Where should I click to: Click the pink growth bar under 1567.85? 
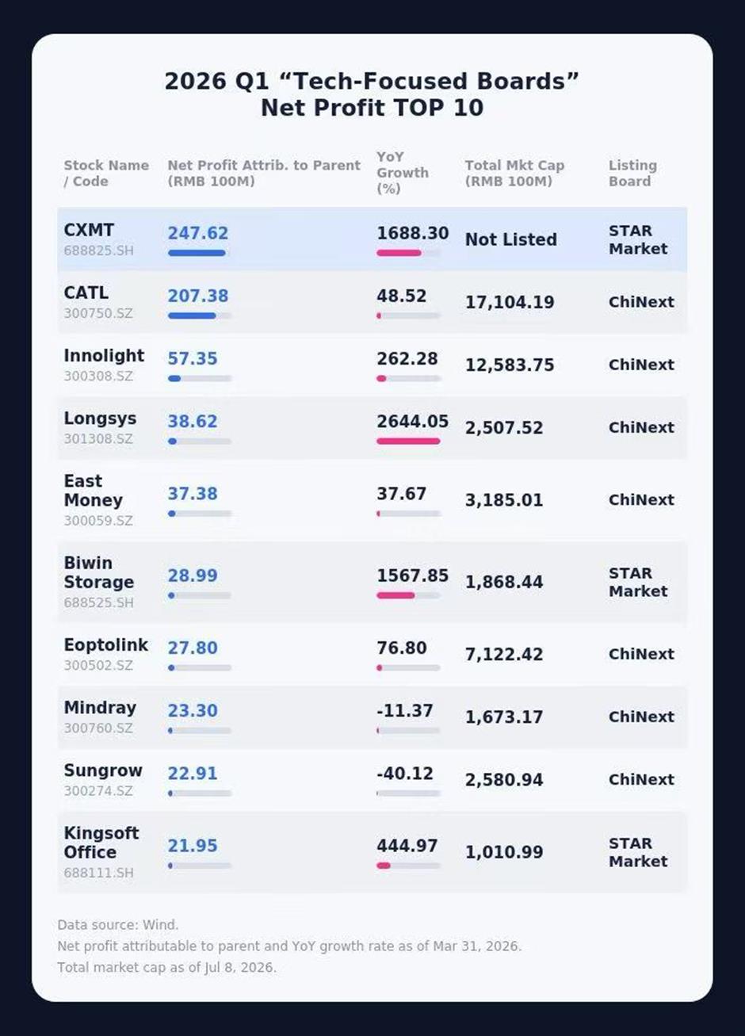pyautogui.click(x=395, y=595)
